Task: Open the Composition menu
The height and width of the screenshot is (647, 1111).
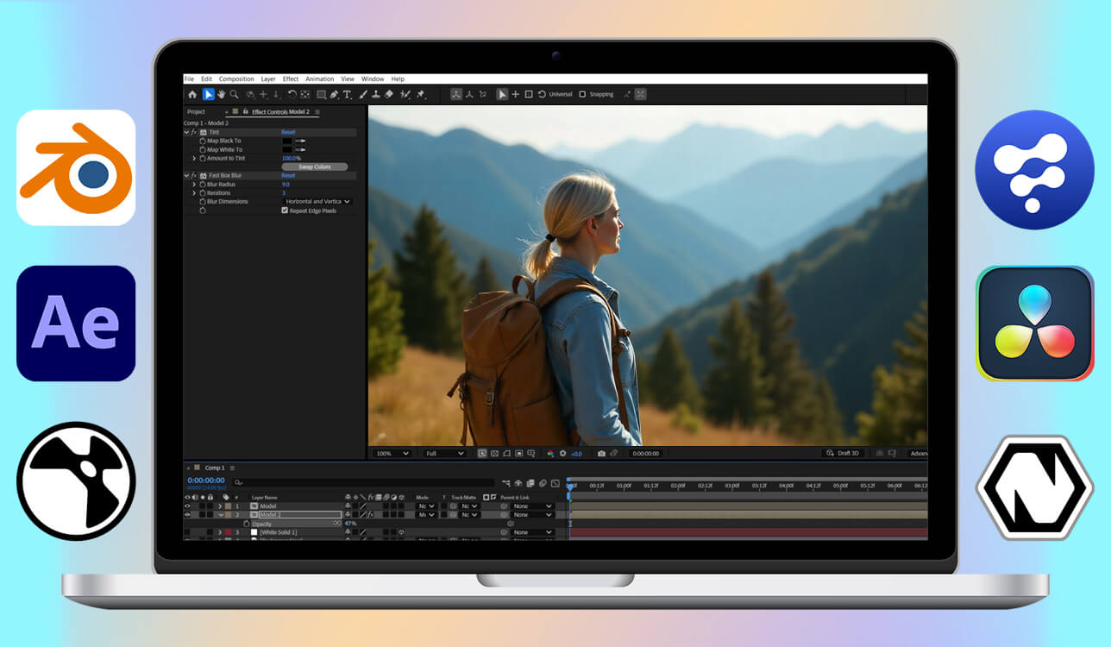Action: (236, 79)
